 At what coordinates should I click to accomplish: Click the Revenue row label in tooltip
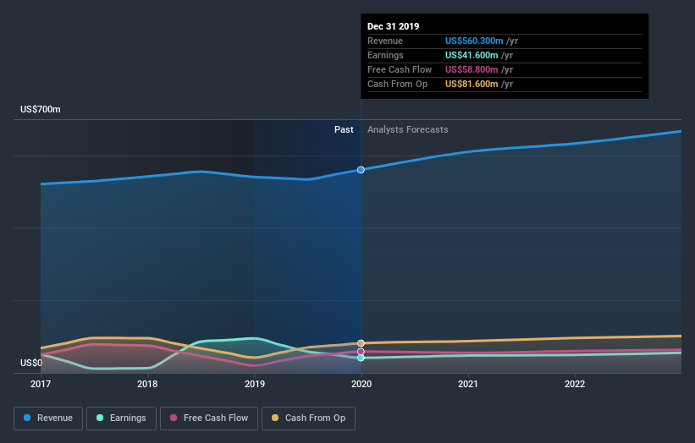pyautogui.click(x=384, y=41)
